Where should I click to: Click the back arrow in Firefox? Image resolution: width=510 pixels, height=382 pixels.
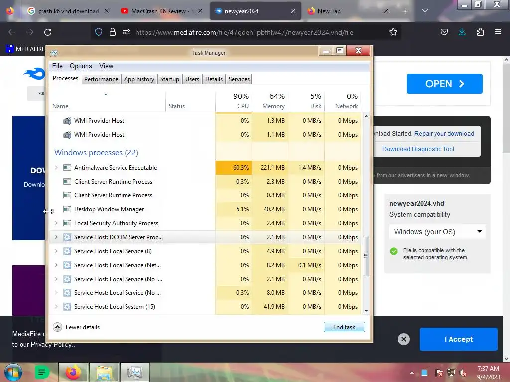(x=12, y=32)
